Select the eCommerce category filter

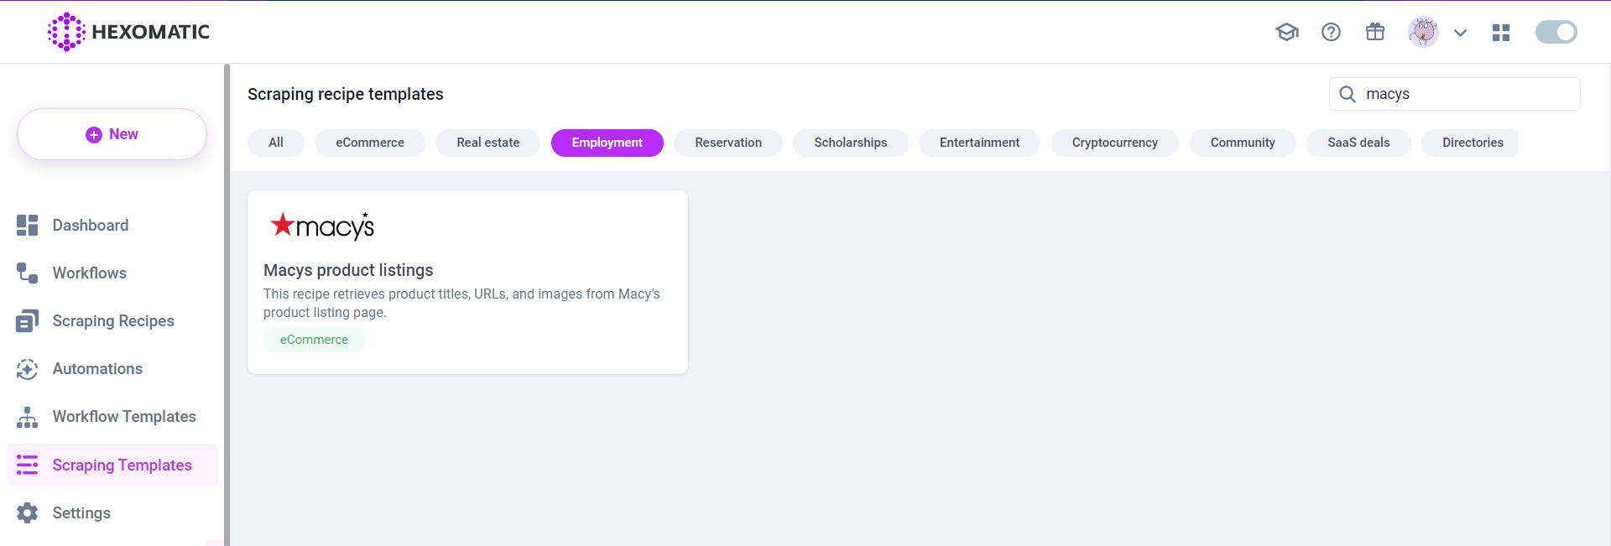click(369, 143)
